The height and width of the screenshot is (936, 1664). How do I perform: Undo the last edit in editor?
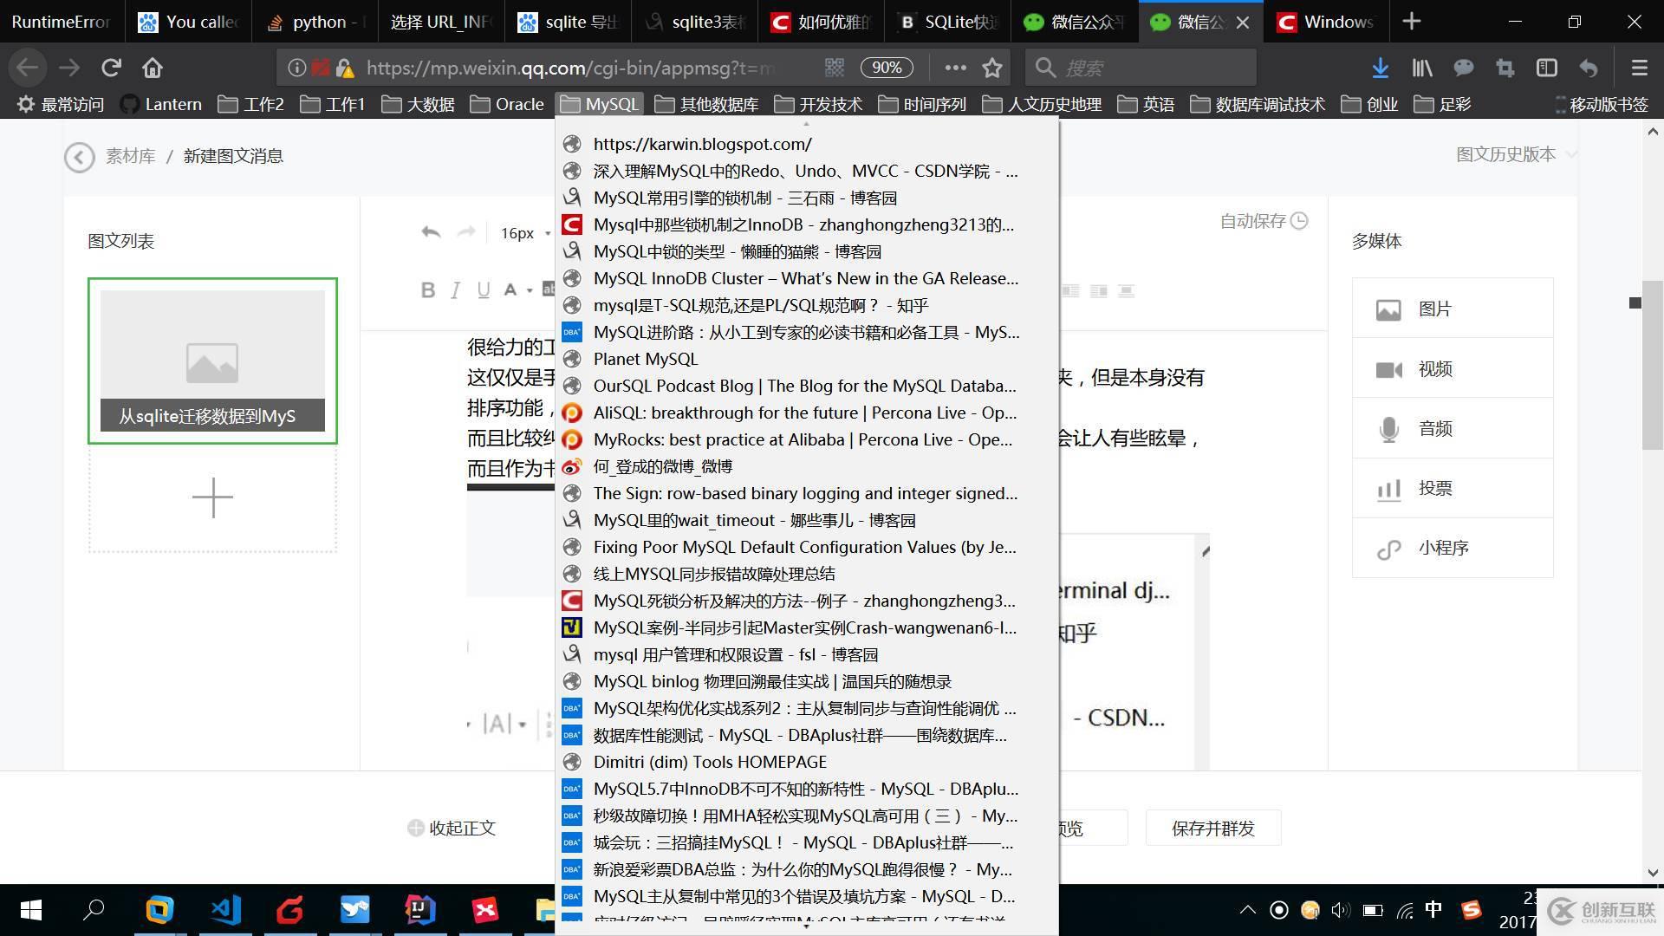tap(431, 232)
